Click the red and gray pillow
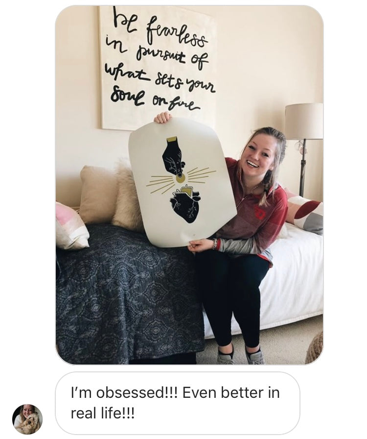This screenshot has height=439, width=367. pyautogui.click(x=306, y=212)
